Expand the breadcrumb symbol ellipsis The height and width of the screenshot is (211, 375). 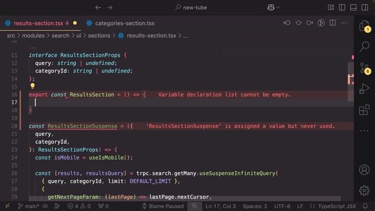pyautogui.click(x=185, y=36)
